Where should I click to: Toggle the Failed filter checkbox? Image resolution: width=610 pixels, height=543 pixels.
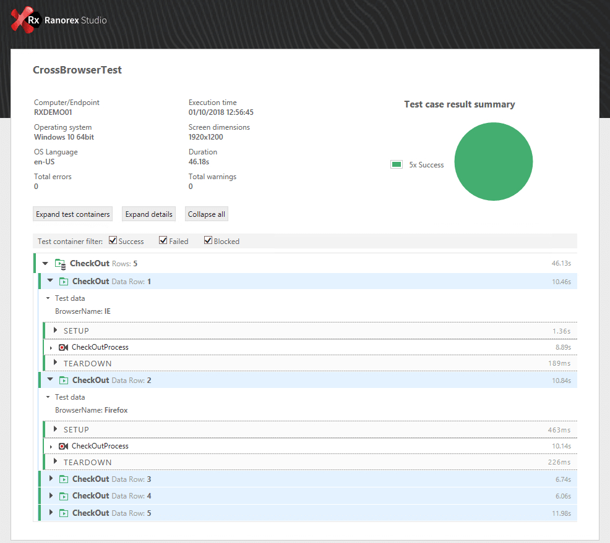(163, 240)
